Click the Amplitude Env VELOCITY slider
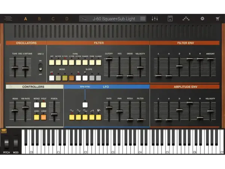Screen dimensions: 225x169 pyautogui.click(x=210, y=111)
